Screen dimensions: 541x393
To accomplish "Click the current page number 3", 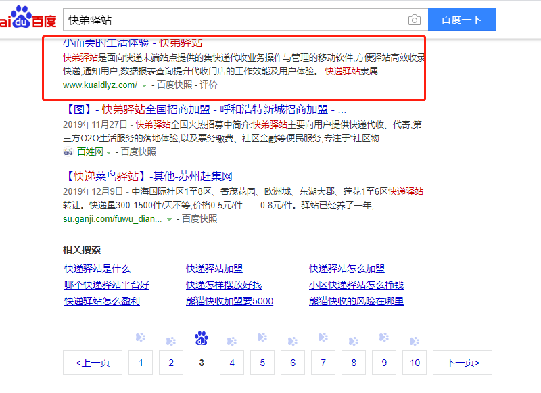I will (202, 363).
